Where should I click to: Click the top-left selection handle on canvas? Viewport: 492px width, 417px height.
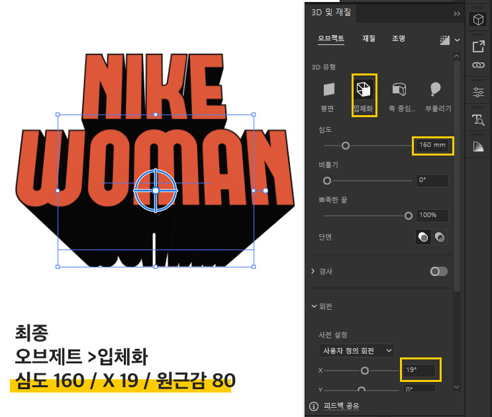[x=58, y=115]
